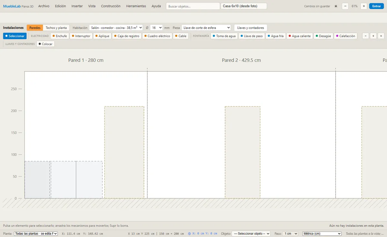Zoom out with the minus button beside 61%
Viewport: 387px width, 237px height.
(x=345, y=6)
